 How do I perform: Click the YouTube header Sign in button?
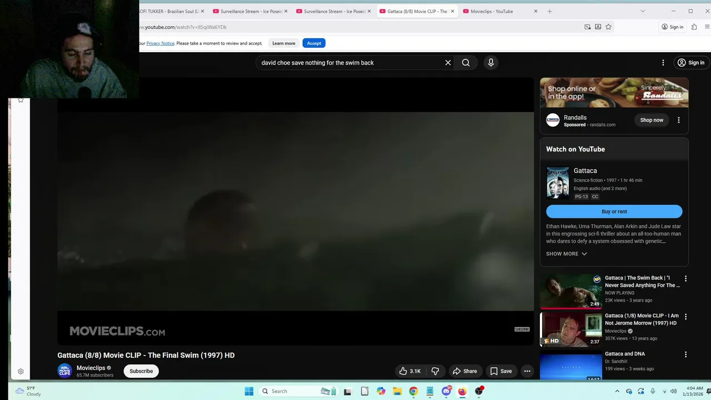pos(690,63)
